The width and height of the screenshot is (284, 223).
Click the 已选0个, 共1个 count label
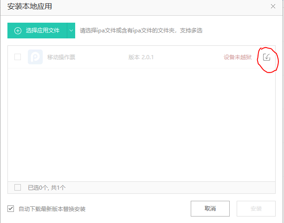click(47, 188)
